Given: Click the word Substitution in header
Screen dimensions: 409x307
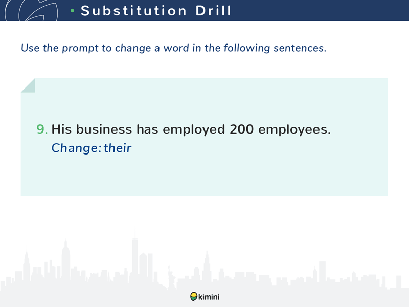Looking at the screenshot, I should pos(134,11).
